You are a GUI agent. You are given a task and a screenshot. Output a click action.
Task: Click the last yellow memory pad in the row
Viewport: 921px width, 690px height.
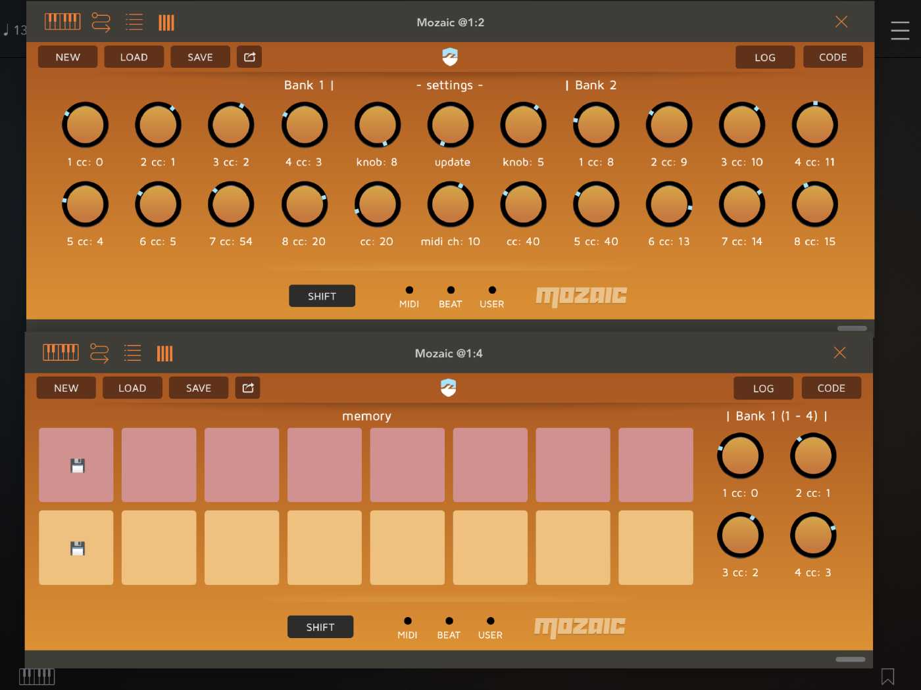tap(656, 548)
